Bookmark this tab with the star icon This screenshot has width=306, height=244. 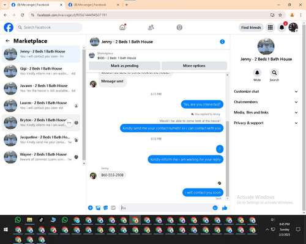click(x=280, y=15)
